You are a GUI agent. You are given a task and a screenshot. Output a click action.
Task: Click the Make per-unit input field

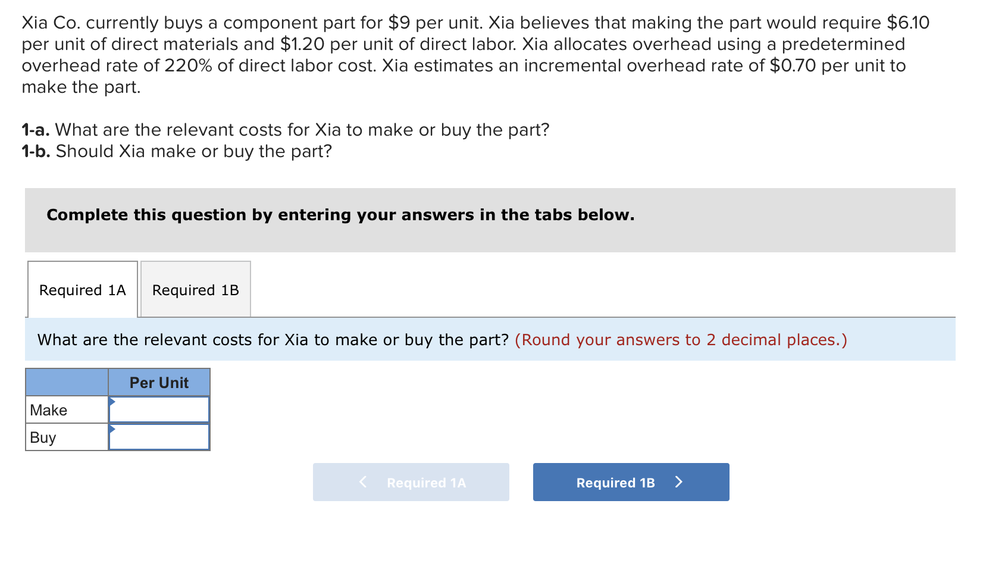click(x=158, y=409)
